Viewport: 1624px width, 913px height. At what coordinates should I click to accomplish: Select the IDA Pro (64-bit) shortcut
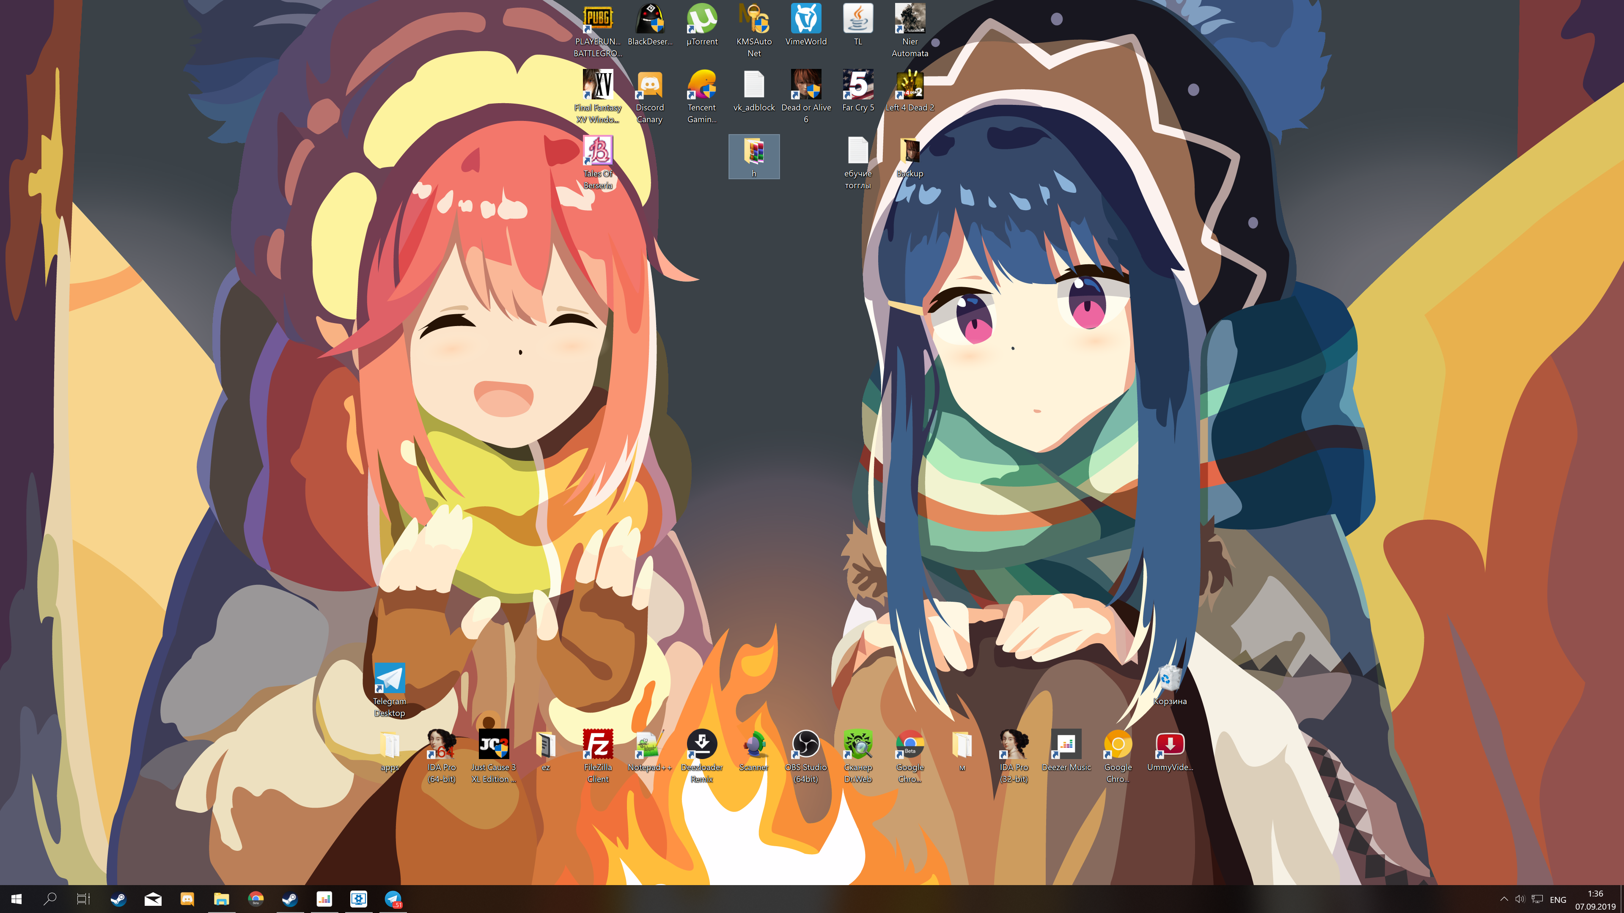(441, 756)
